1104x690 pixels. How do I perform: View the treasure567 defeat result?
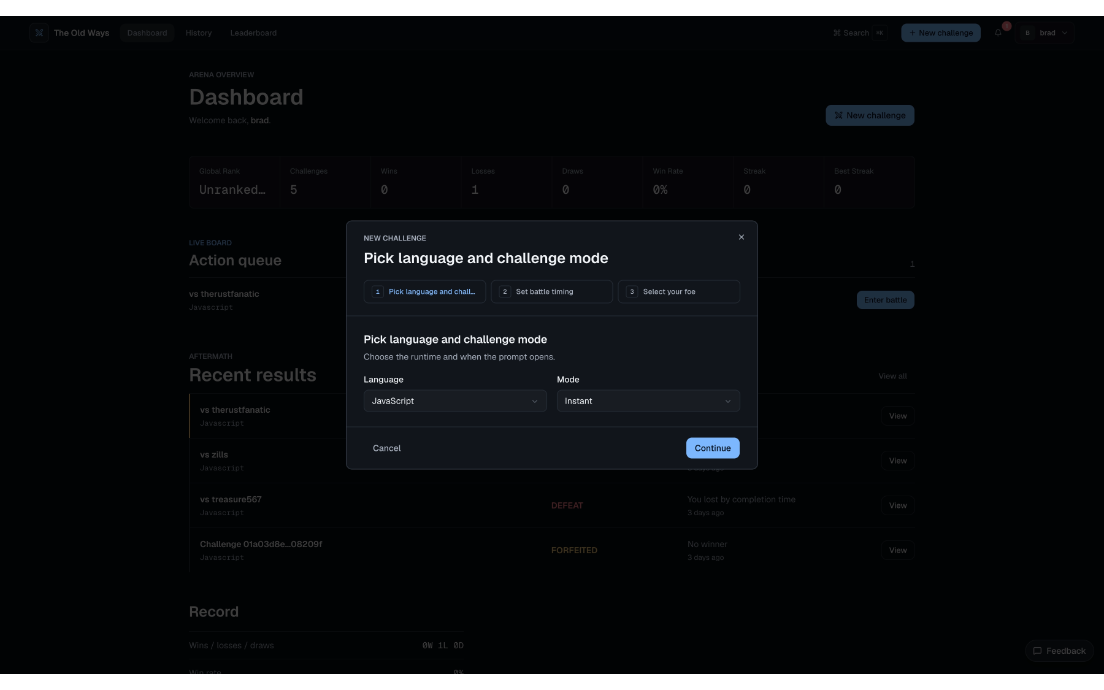[x=898, y=505]
